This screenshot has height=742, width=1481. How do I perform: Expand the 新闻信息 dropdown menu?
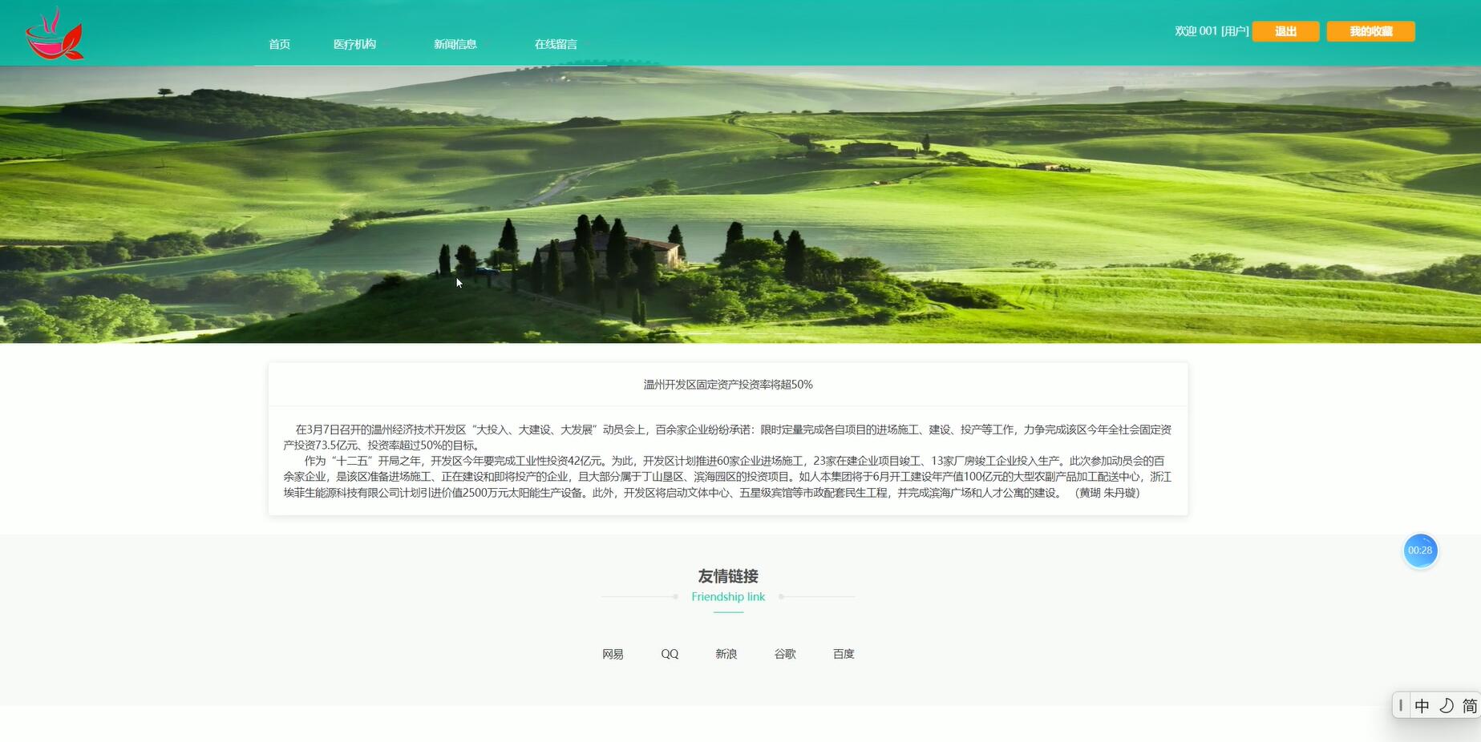[x=455, y=44]
